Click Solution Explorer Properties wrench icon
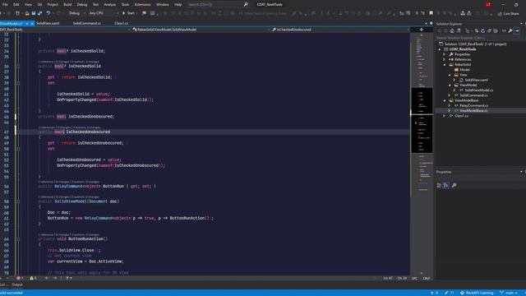This screenshot has height=296, width=526. [x=510, y=31]
